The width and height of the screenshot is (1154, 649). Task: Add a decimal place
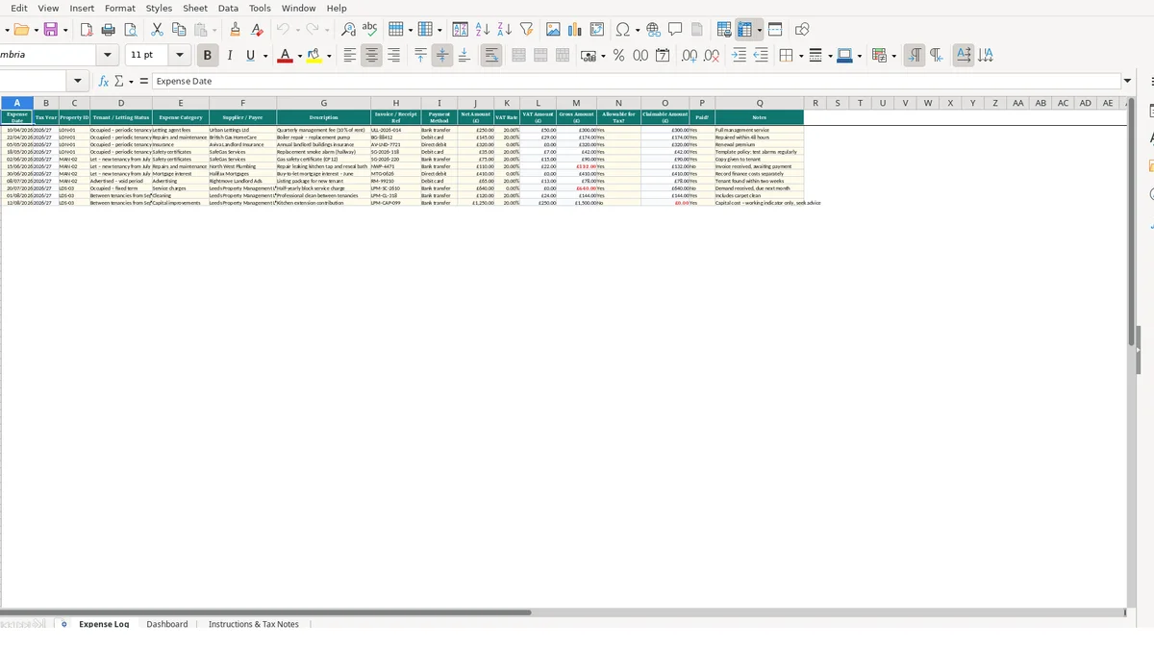point(689,56)
